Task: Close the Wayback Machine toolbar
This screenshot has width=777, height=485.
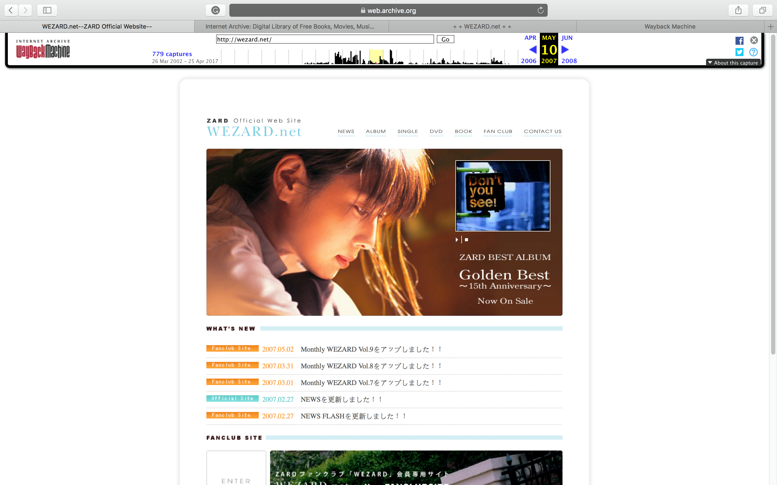Action: click(754, 40)
